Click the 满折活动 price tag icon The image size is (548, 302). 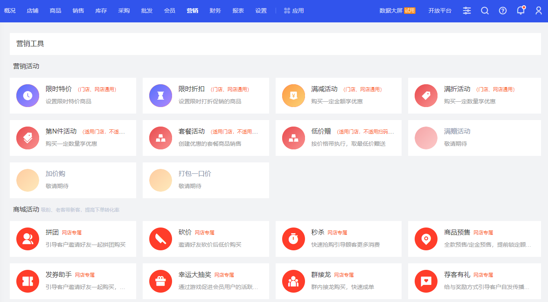pos(426,96)
